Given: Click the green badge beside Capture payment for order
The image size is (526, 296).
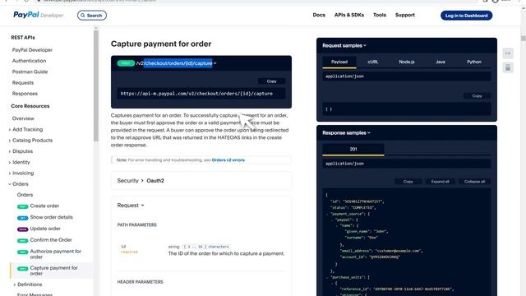Looking at the screenshot, I should click(x=22, y=269).
